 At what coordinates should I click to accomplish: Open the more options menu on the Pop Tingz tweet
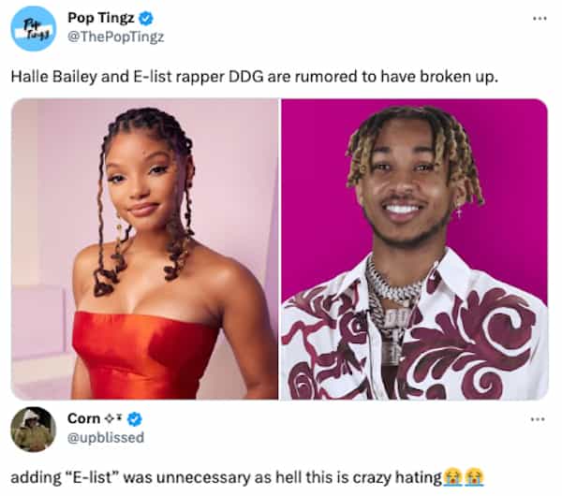click(540, 19)
